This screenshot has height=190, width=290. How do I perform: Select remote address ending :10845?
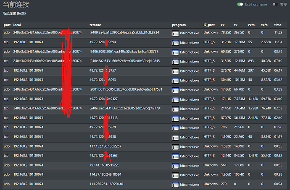tap(125, 61)
